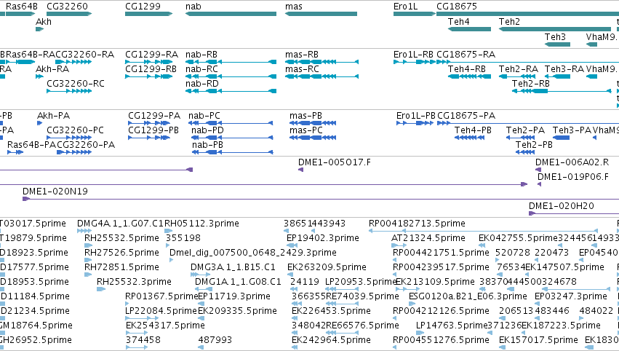
Task: Click the RP004182713.5prime EST label
Action: tap(417, 224)
